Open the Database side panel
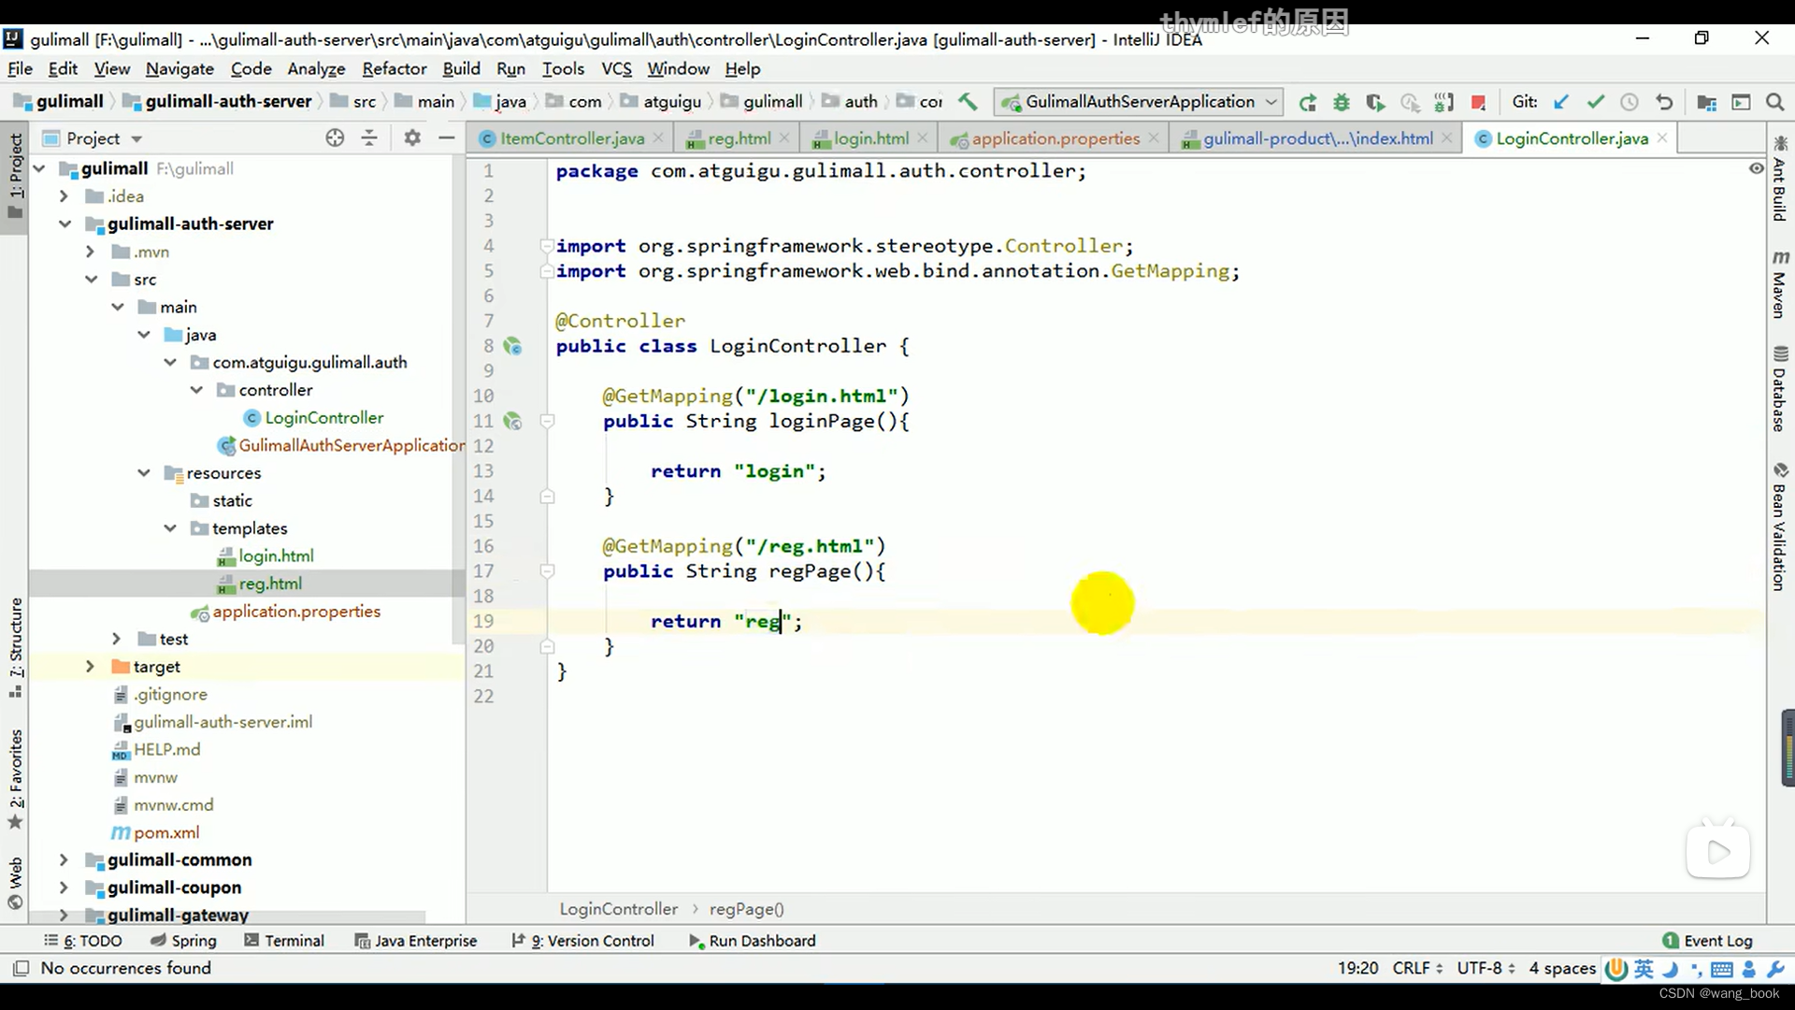1795x1010 pixels. 1779,388
